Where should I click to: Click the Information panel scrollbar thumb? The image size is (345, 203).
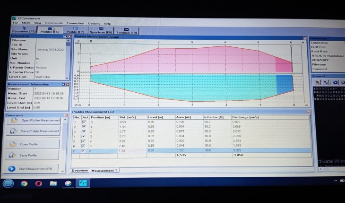[68, 44]
